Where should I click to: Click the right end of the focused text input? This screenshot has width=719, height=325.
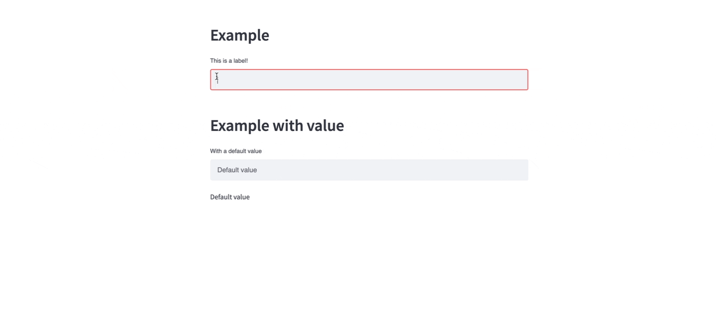[x=520, y=80]
